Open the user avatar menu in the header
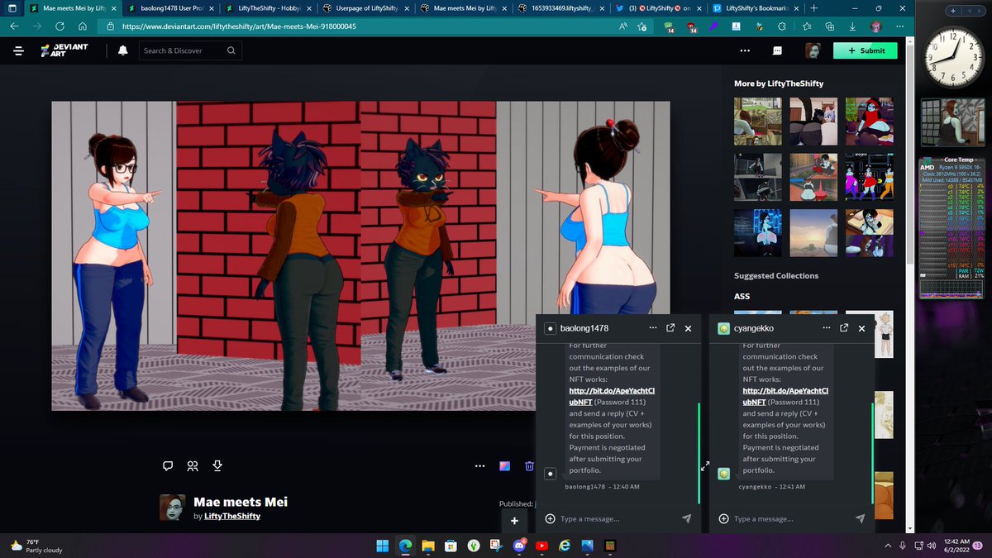Viewport: 992px width, 558px height. pos(813,50)
